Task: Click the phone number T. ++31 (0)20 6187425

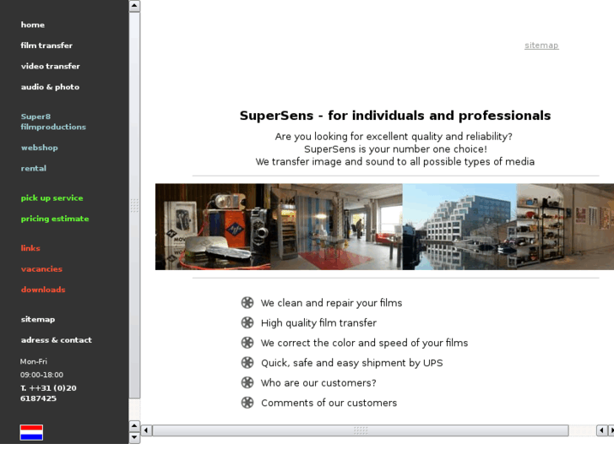Action: tap(48, 393)
